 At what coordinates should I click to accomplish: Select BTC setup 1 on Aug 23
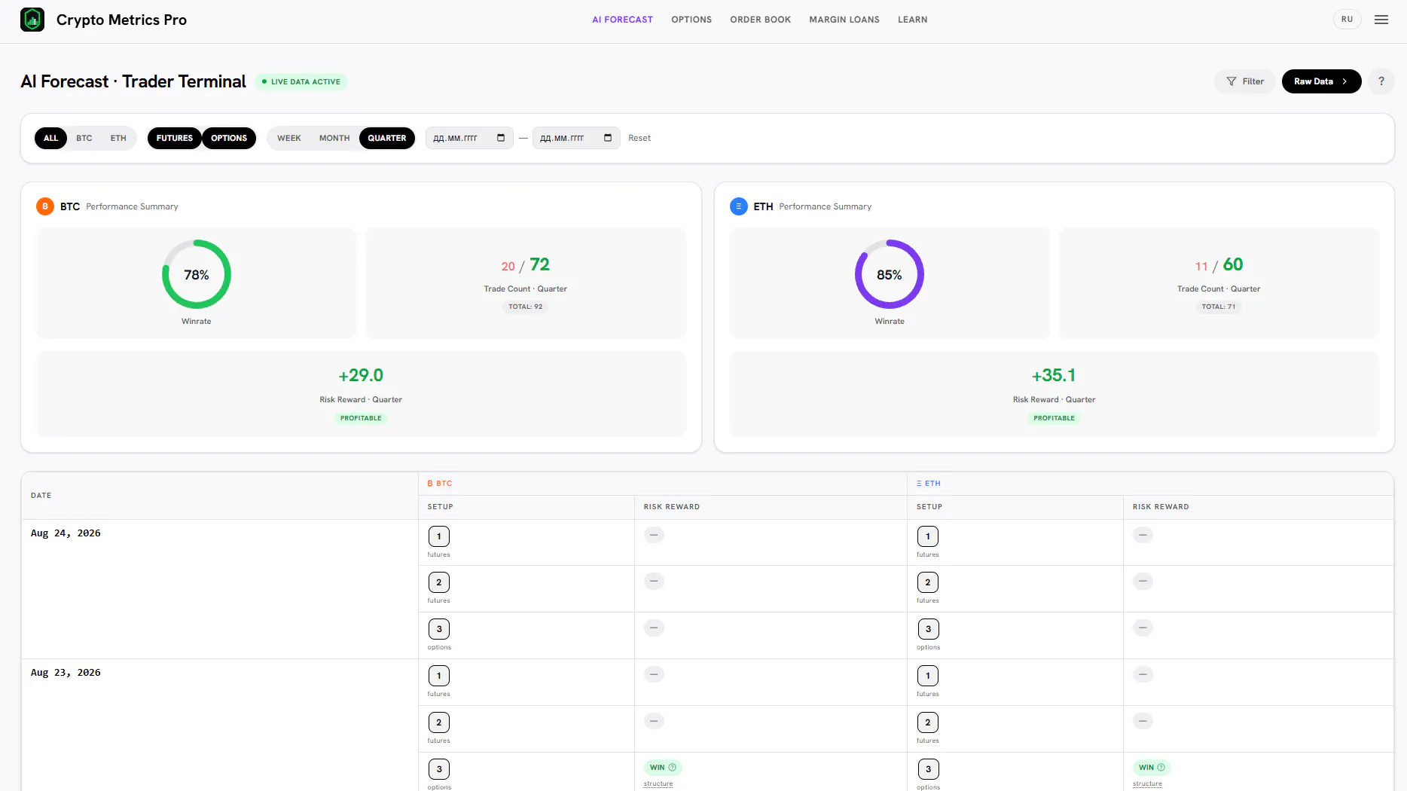(x=439, y=676)
